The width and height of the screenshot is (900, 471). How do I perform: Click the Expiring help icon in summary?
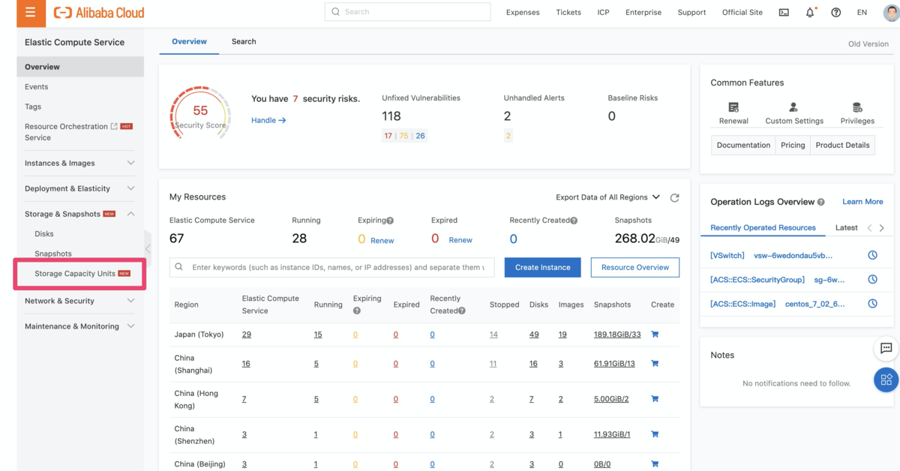pos(390,220)
